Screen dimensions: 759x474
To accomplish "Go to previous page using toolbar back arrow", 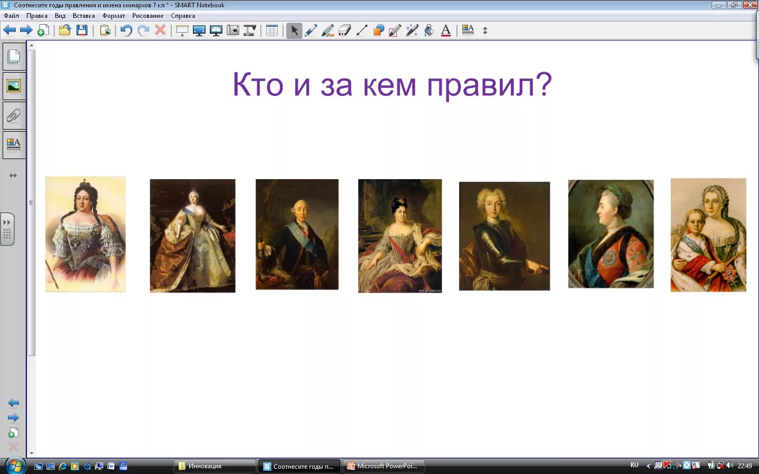I will tap(9, 30).
